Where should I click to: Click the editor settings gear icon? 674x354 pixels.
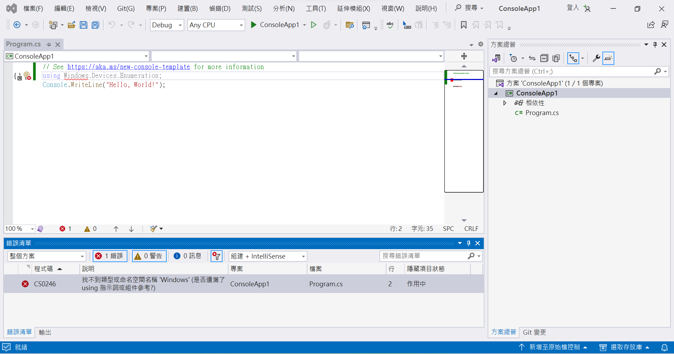(481, 44)
